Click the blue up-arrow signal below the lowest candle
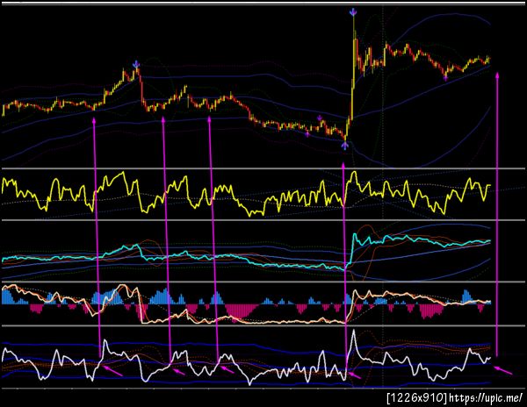 coord(345,146)
